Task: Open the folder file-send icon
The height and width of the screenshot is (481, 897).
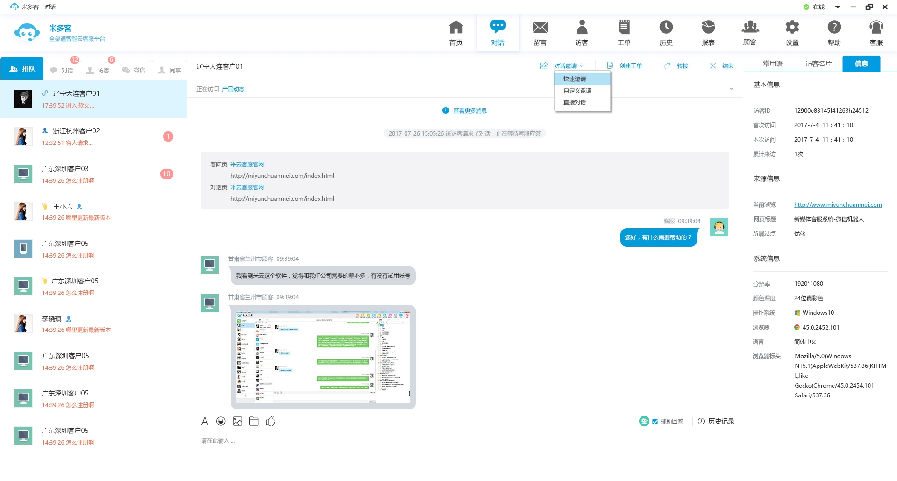Action: click(x=254, y=421)
